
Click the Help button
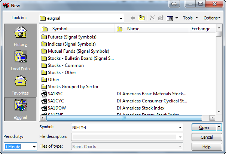[x=207, y=147]
